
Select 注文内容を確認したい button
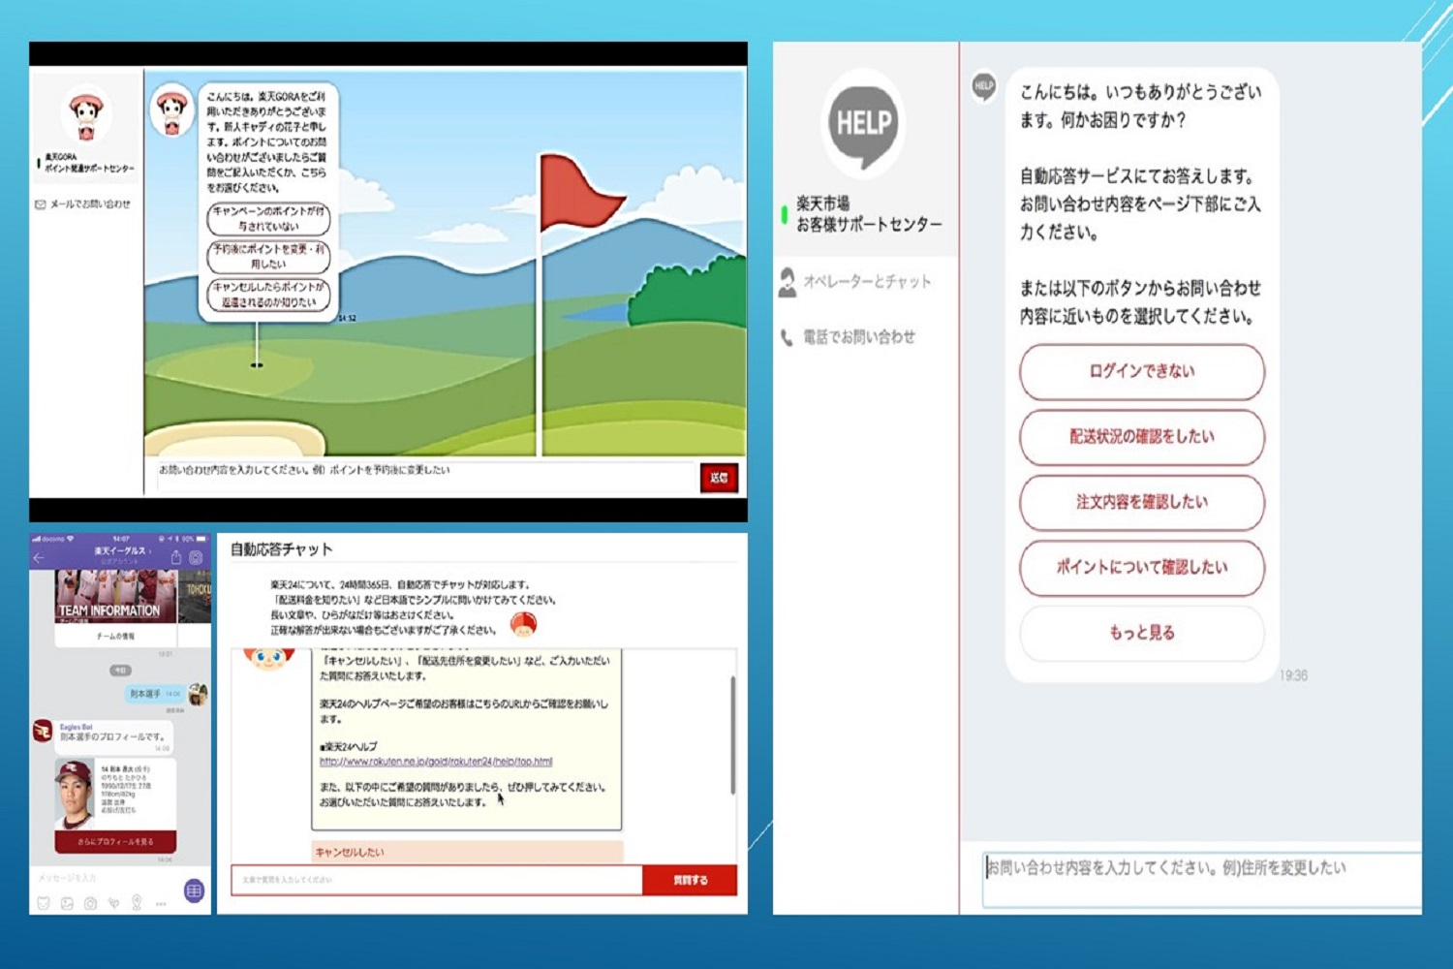[1141, 502]
